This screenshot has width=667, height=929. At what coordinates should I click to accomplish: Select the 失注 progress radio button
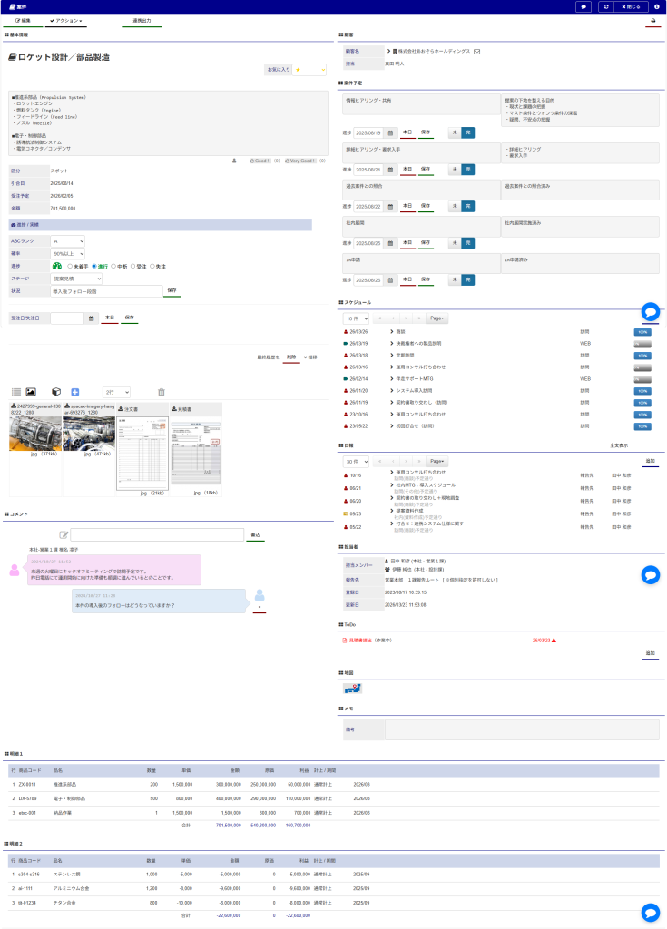[x=155, y=267]
